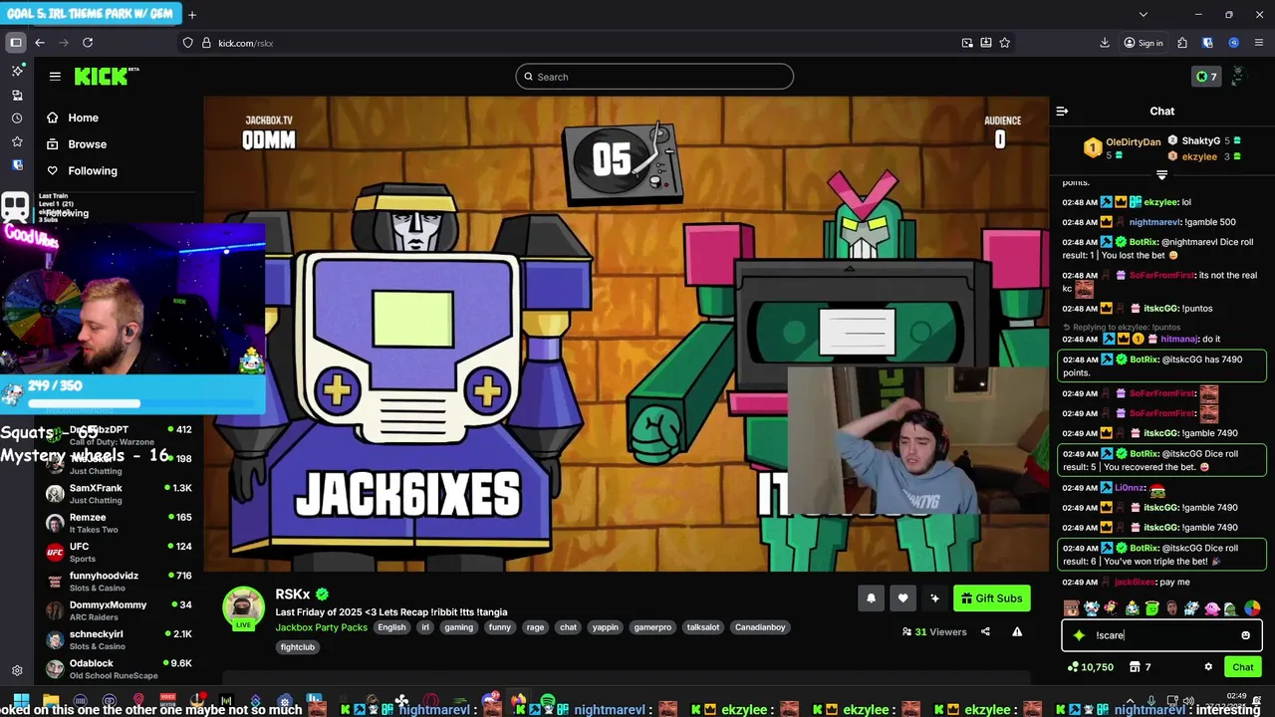This screenshot has width=1275, height=717.
Task: Open chat settings gear icon
Action: 1208,667
